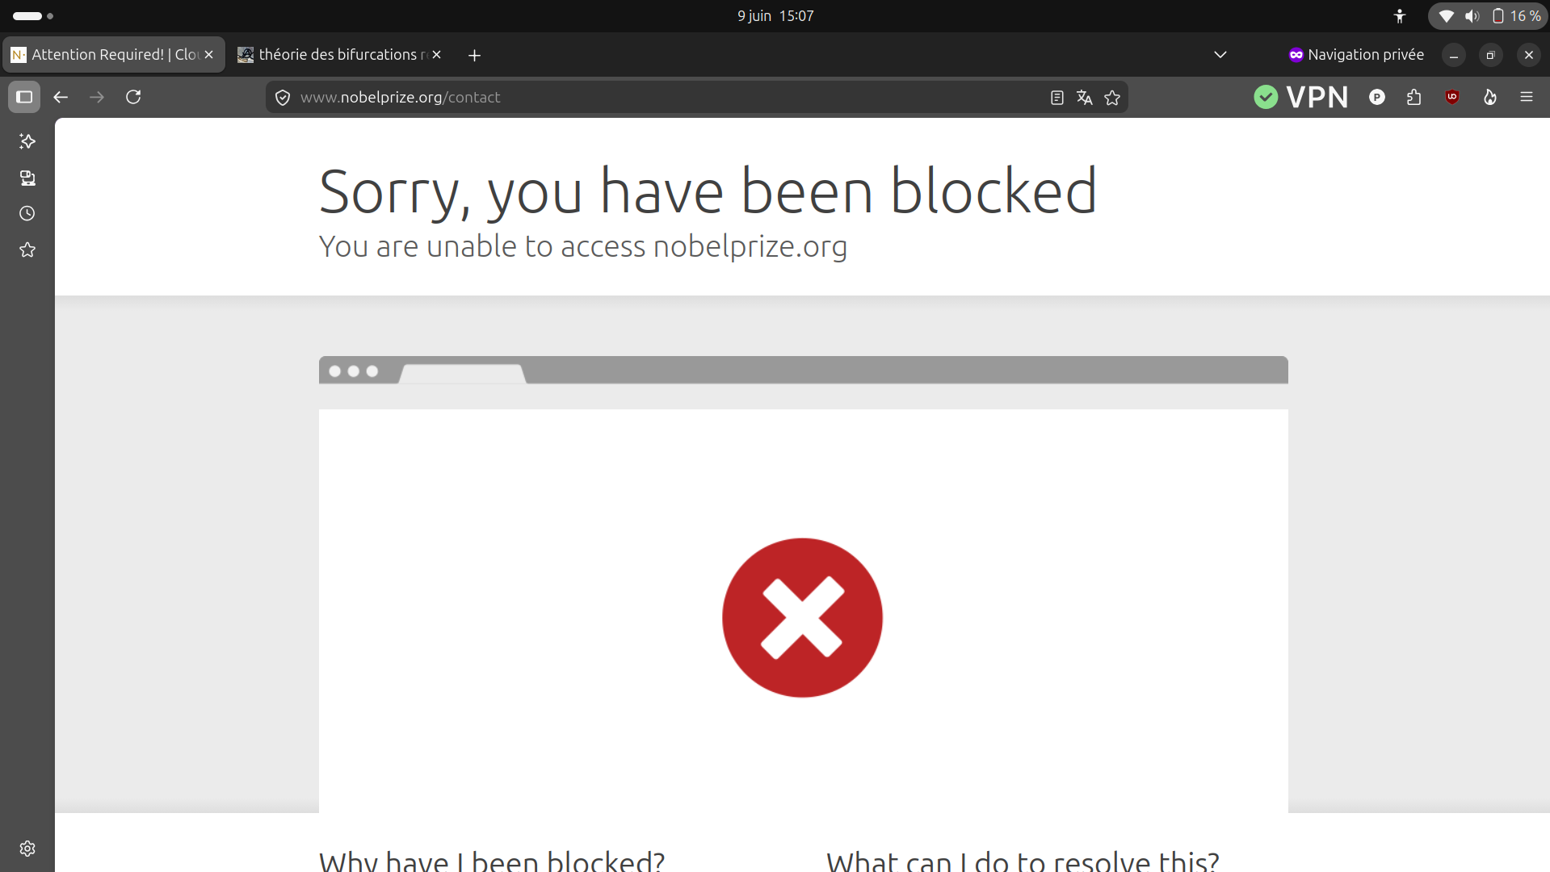
Task: Close the Attention Required tab
Action: [208, 55]
